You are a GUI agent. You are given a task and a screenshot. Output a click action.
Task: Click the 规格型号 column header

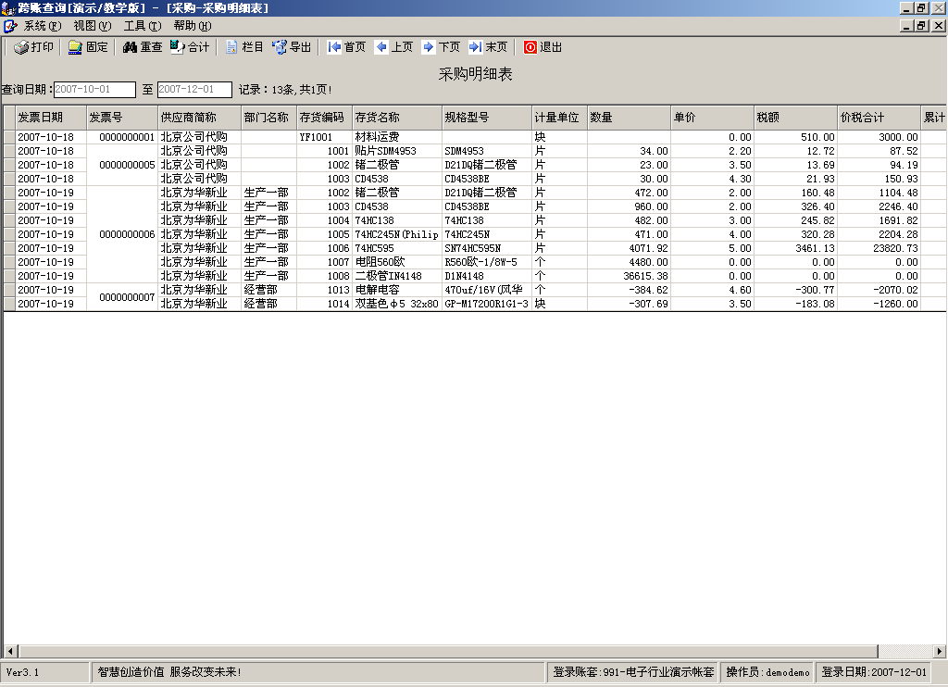[487, 118]
